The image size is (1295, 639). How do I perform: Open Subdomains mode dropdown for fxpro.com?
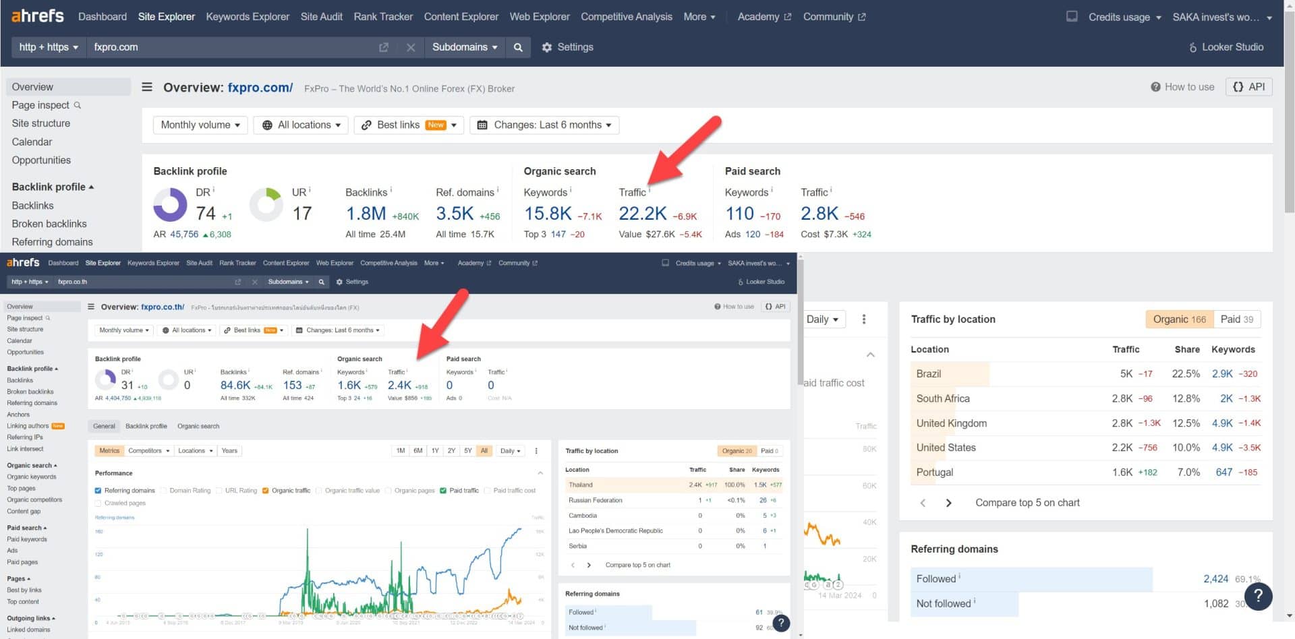(x=465, y=47)
